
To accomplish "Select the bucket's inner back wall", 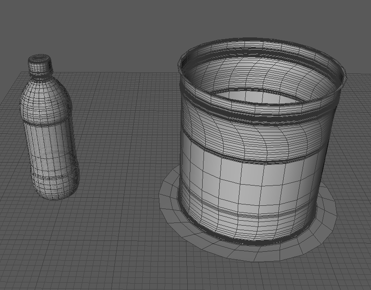I will (252, 72).
